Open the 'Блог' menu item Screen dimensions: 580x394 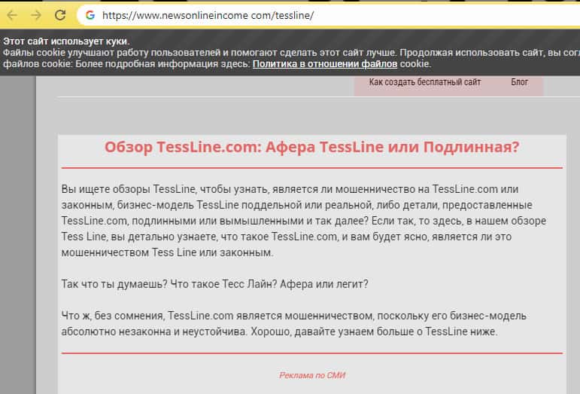pyautogui.click(x=519, y=82)
